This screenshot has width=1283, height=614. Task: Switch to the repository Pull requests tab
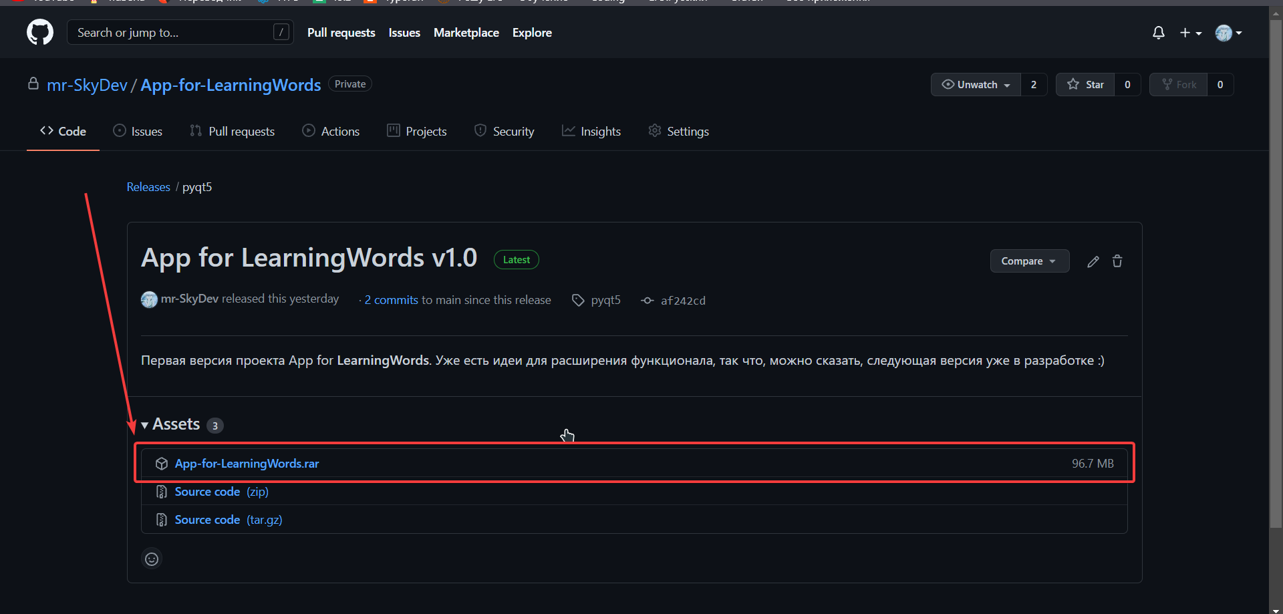pos(232,132)
